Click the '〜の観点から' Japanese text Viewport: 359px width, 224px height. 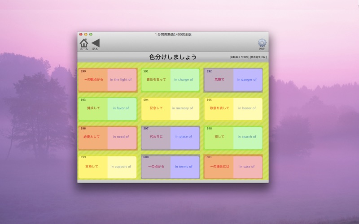pos(93,80)
